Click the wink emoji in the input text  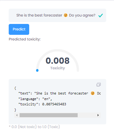point(66,15)
